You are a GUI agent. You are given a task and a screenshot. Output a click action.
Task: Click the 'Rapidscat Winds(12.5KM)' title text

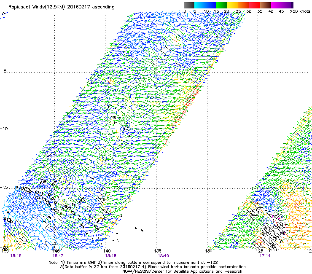[37, 7]
